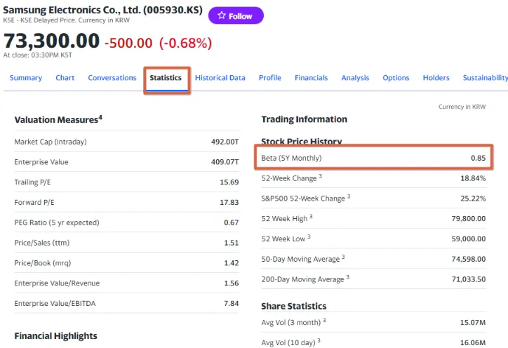Screen dimensions: 508x348
Task: Click the Samsung Electronics company title
Action: pos(102,10)
